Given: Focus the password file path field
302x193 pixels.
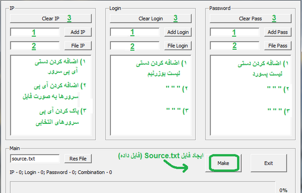Looking at the screenshot, I should click(235, 46).
